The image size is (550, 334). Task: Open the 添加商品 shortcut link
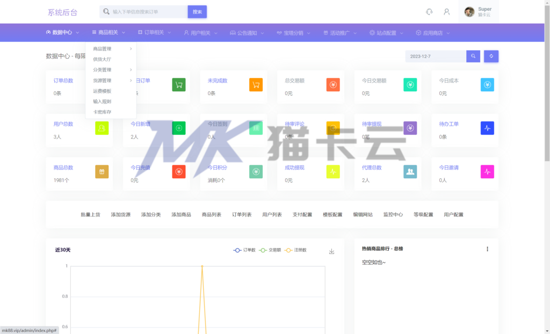coord(182,215)
